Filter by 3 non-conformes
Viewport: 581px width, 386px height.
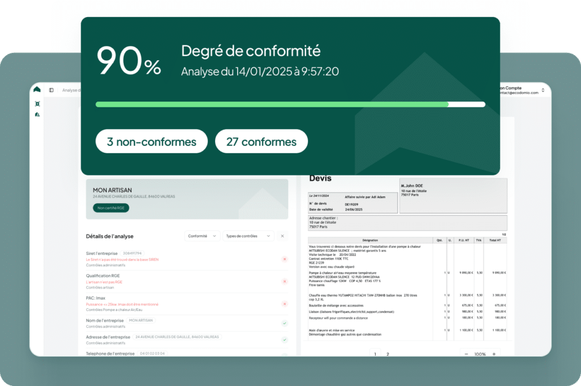[151, 141]
